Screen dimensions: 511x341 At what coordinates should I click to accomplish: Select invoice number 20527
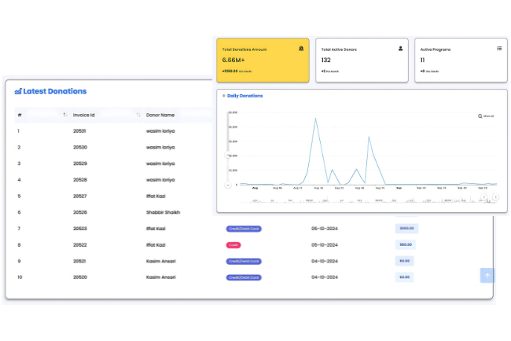(80, 196)
